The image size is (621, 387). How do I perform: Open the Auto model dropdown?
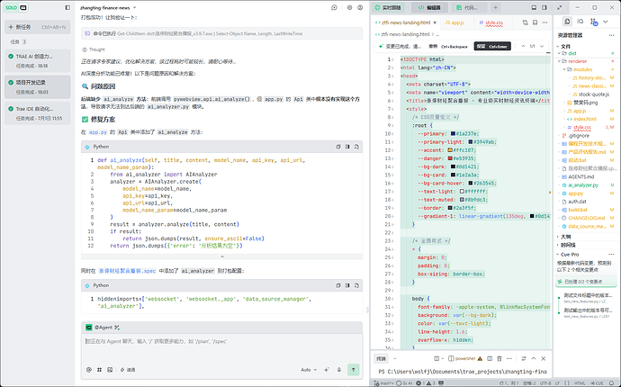(309, 370)
